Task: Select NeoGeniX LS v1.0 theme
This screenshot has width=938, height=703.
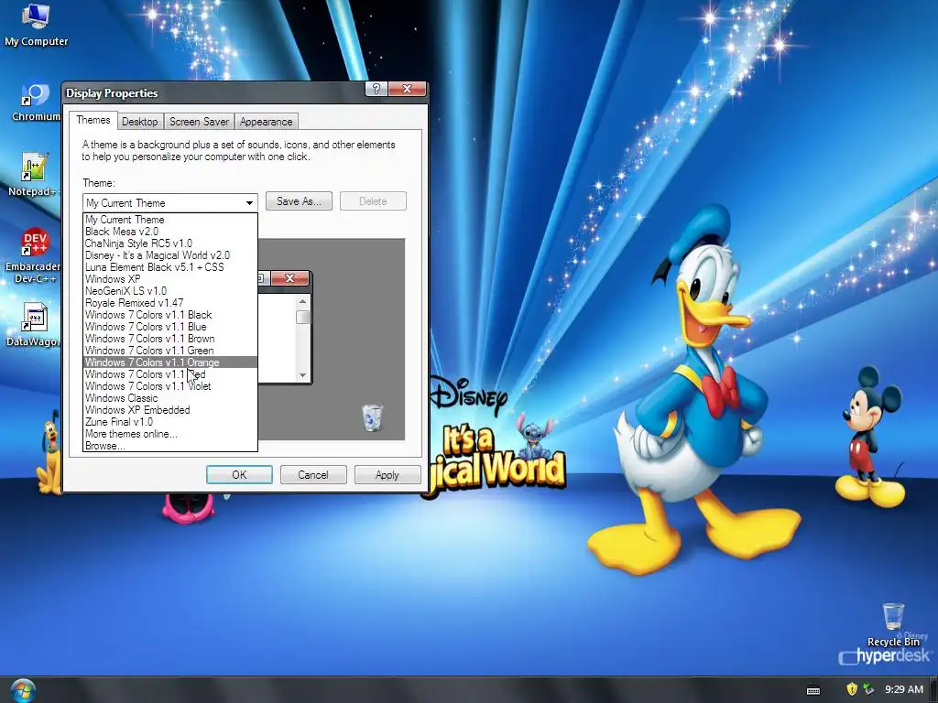Action: tap(169, 291)
